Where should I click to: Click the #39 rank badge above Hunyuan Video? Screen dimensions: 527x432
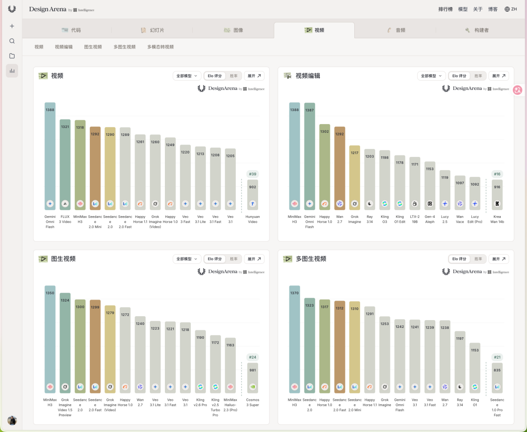coord(252,174)
